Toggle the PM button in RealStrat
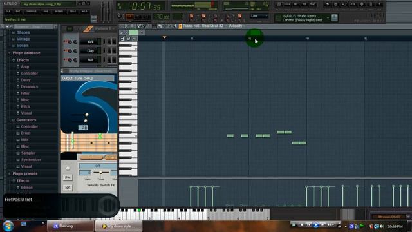This screenshot has width=412, height=232. (x=68, y=178)
